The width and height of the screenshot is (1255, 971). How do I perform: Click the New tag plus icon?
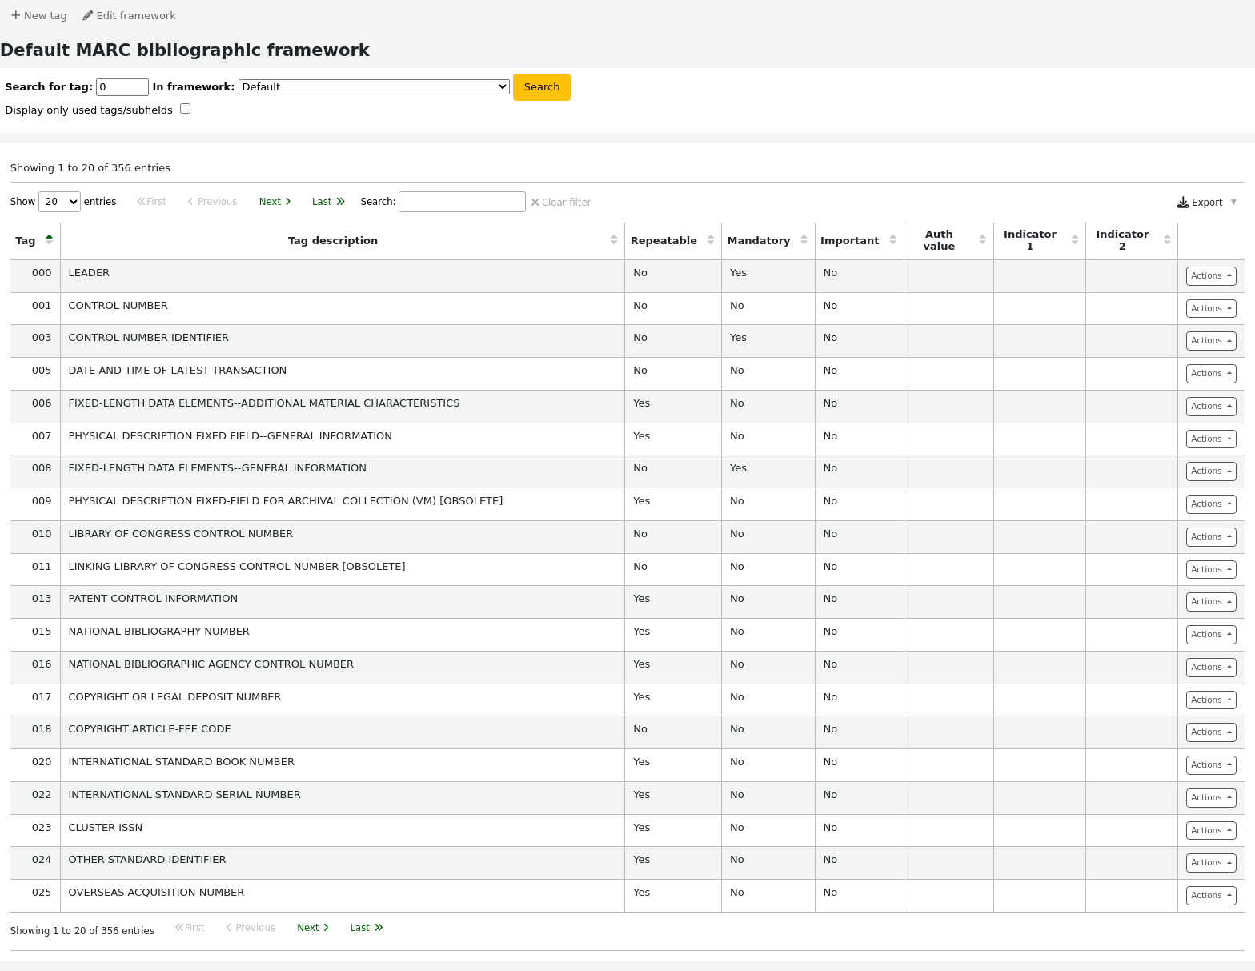tap(15, 15)
